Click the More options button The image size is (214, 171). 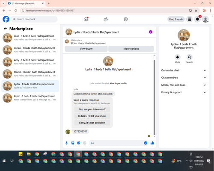coord(131,49)
